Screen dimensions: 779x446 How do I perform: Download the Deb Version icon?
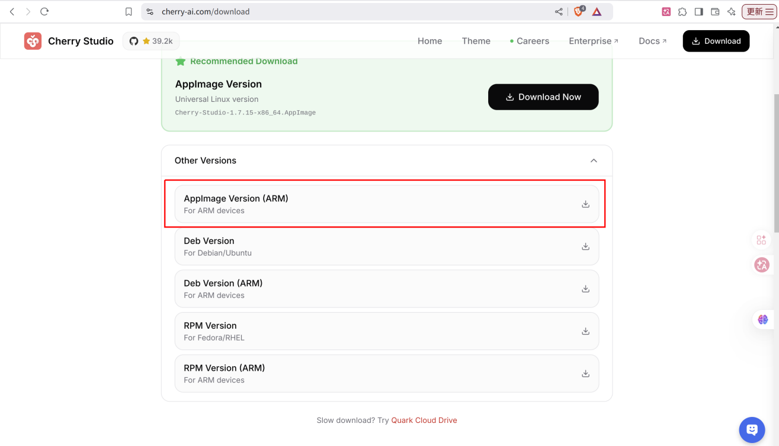coord(585,246)
